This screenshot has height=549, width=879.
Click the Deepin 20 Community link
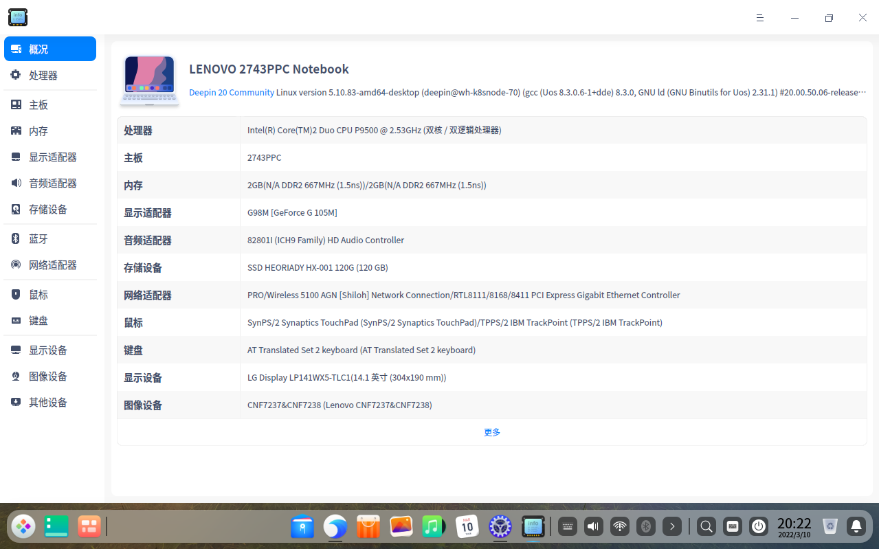[x=232, y=92]
